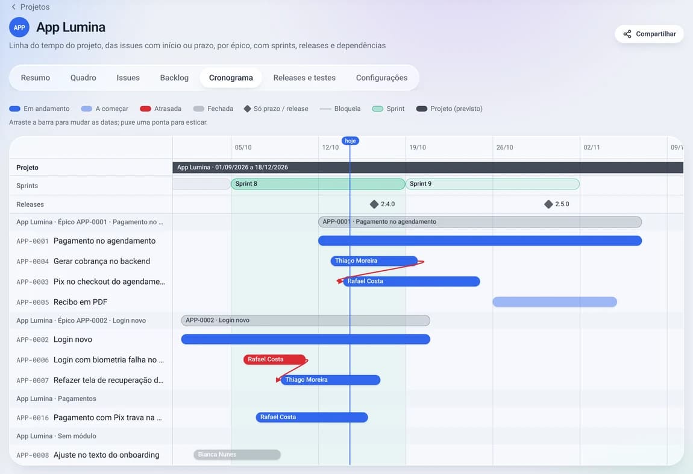Switch to the Quadro tab
693x474 pixels.
click(x=83, y=78)
